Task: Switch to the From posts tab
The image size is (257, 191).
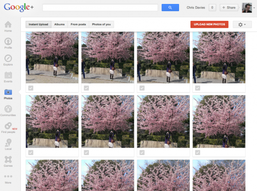Action: 78,24
